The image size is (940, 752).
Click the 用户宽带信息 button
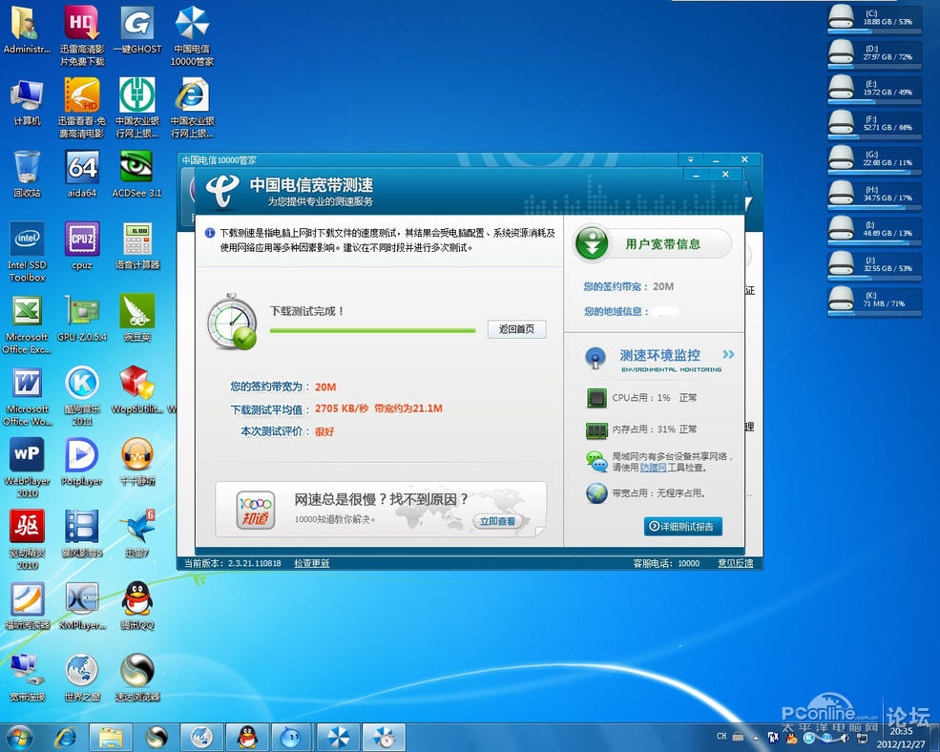(x=653, y=244)
